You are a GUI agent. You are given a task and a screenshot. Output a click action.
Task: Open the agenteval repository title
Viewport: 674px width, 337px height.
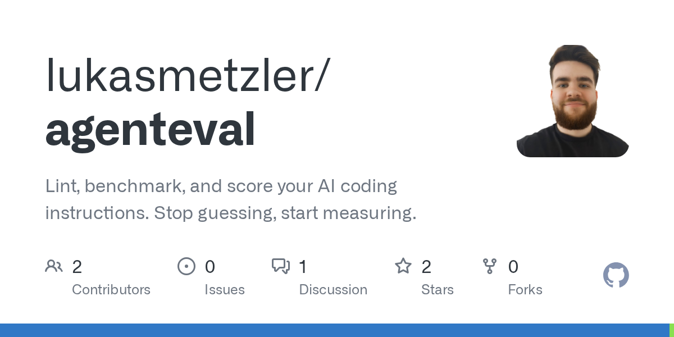pos(150,129)
